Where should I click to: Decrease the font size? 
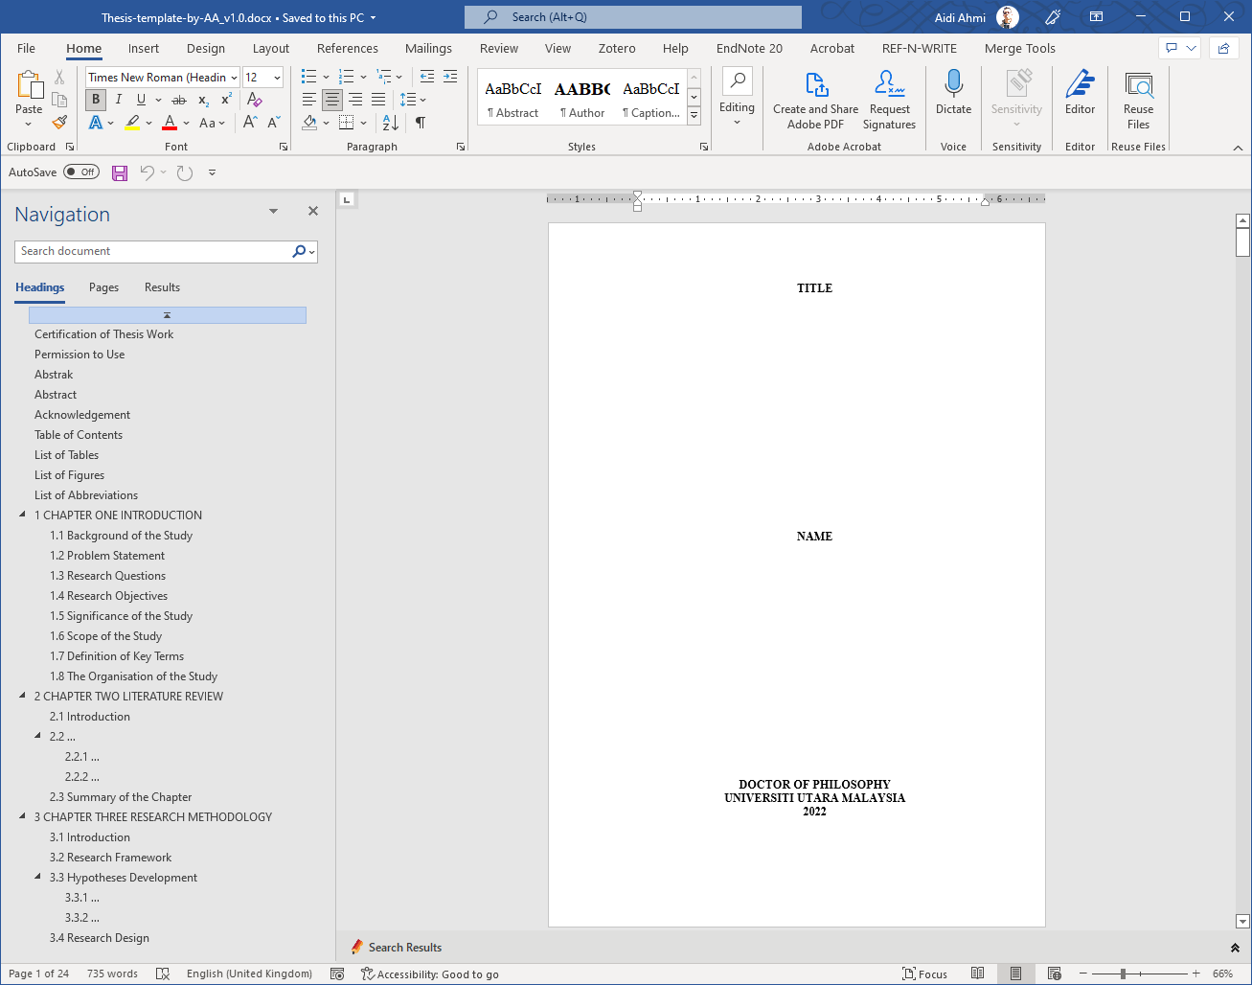[x=273, y=123]
